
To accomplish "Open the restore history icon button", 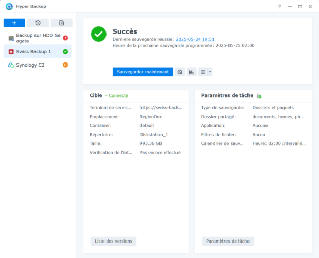I will click(x=38, y=23).
